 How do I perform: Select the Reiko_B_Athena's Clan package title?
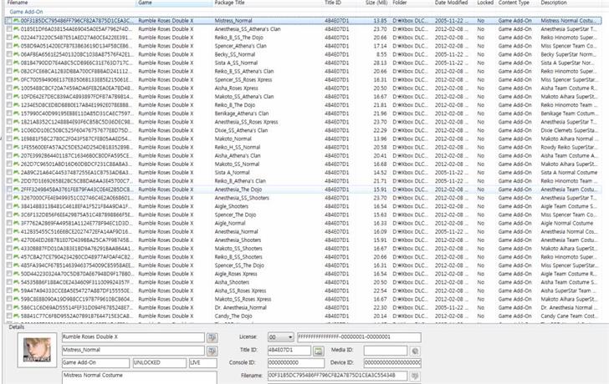click(240, 181)
